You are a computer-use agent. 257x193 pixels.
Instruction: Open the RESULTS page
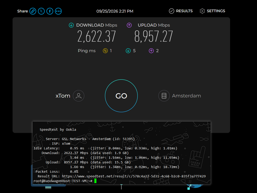pyautogui.click(x=184, y=11)
